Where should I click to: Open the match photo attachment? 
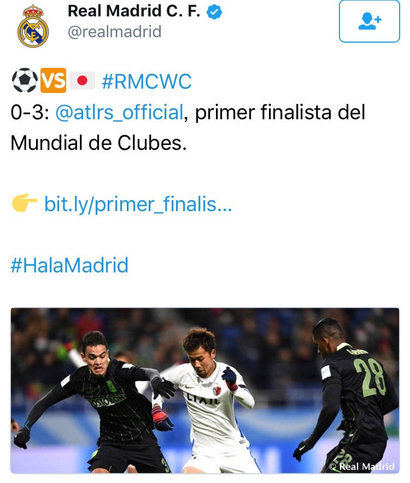205,390
